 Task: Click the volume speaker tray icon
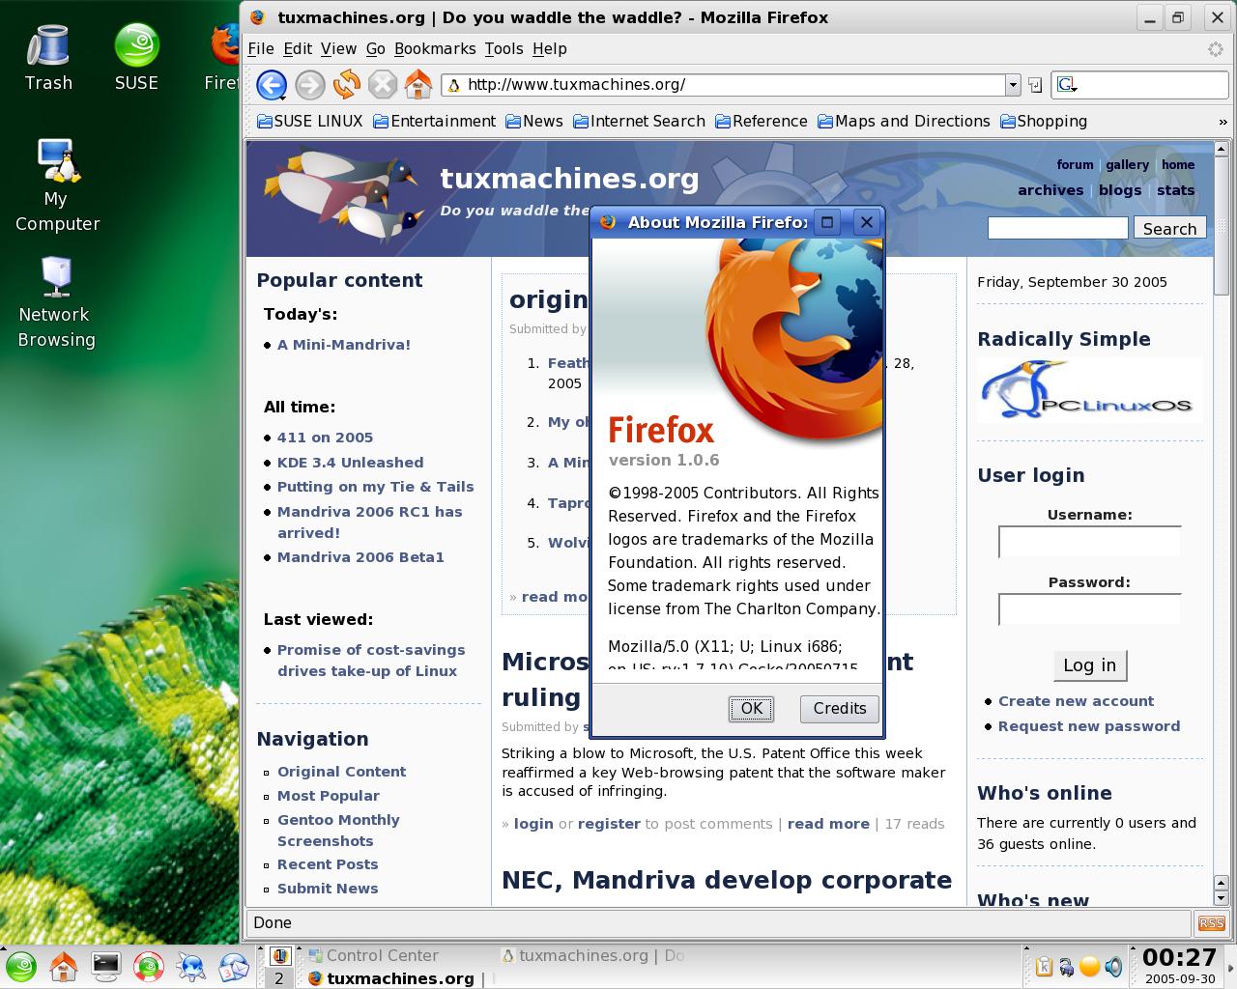[x=1113, y=966]
